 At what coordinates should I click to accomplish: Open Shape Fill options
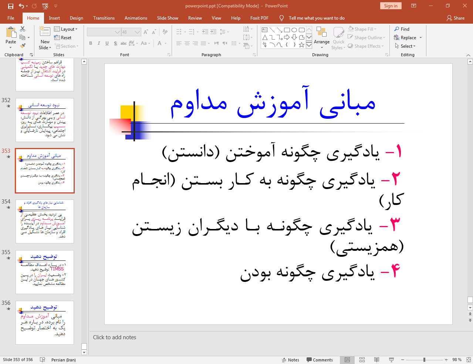pos(362,29)
